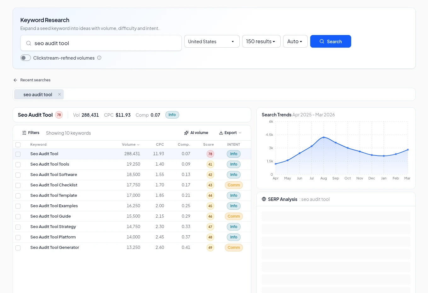
Task: Open the Auto mode dropdown
Action: coord(295,41)
